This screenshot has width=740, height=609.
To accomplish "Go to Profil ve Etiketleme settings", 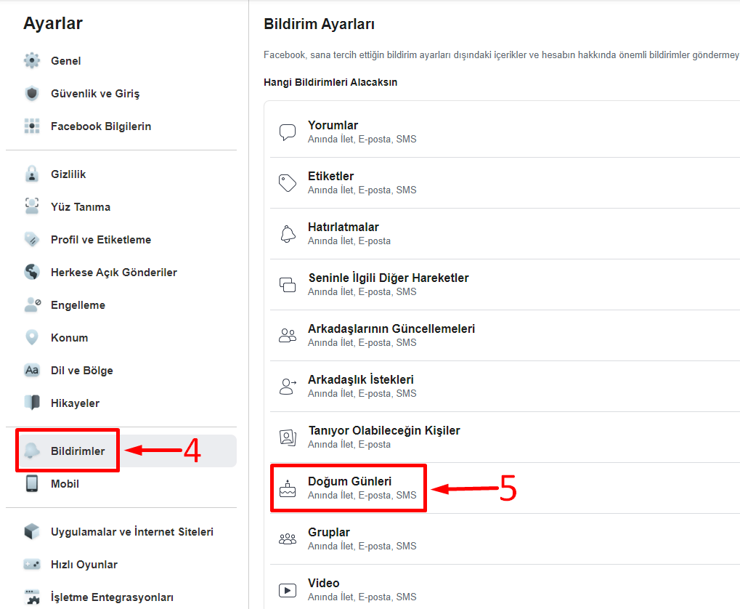I will coord(101,240).
